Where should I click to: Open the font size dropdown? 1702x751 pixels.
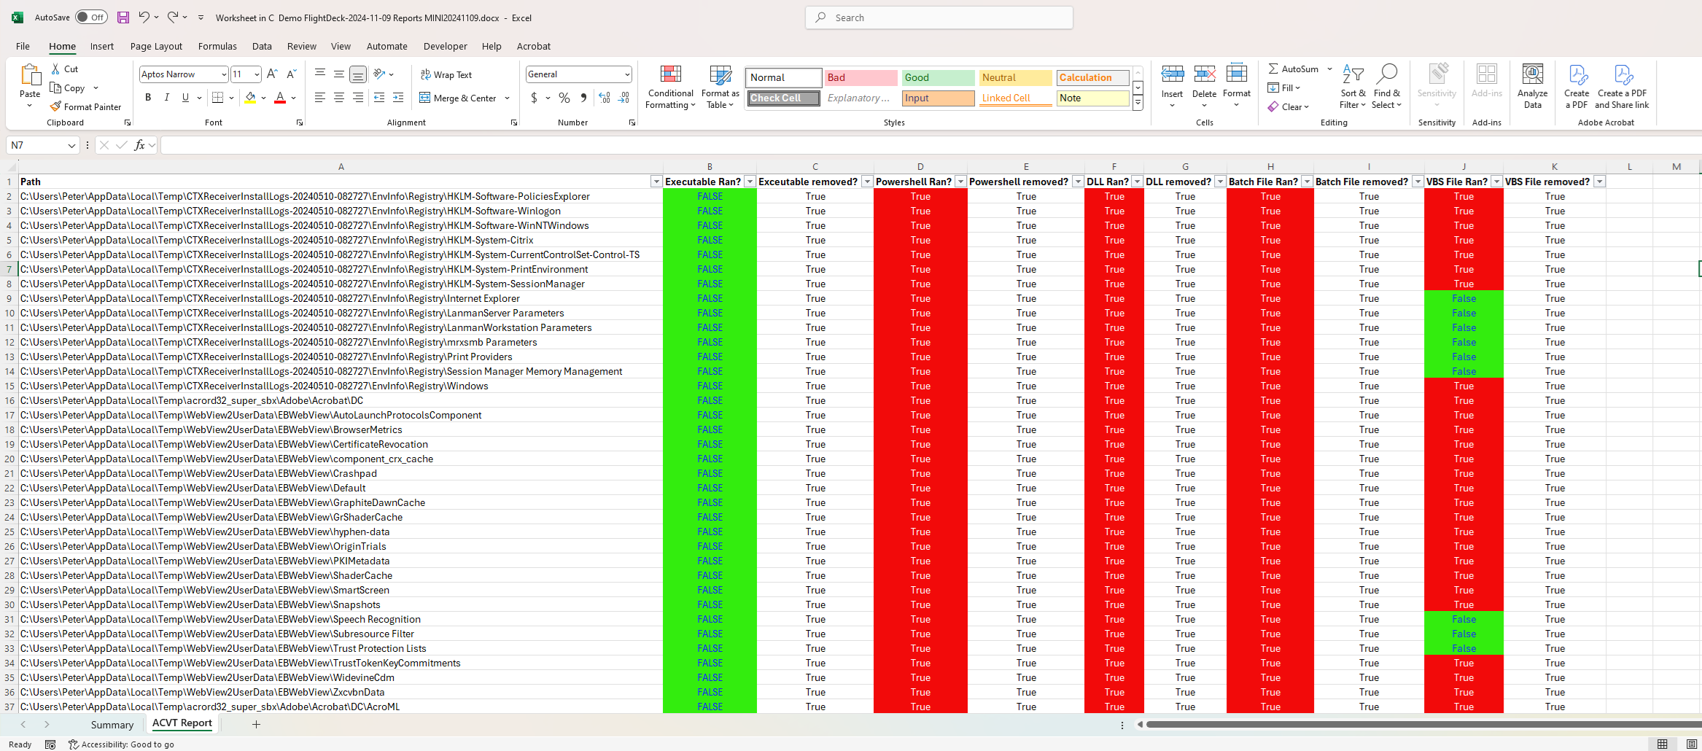click(x=257, y=74)
